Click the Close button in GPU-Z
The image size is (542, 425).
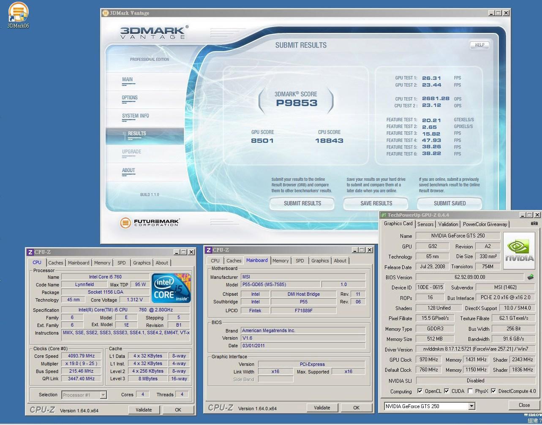(x=524, y=405)
